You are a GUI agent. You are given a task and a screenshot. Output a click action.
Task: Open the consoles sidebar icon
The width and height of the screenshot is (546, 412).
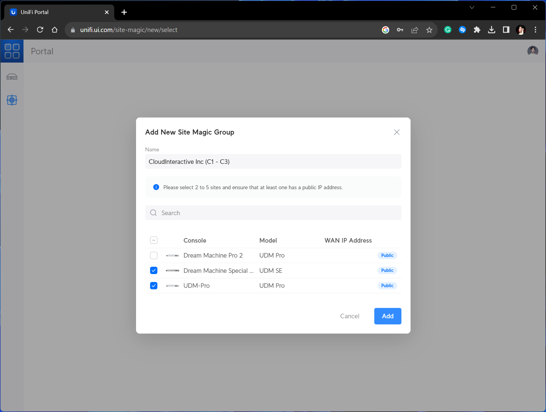[x=12, y=77]
